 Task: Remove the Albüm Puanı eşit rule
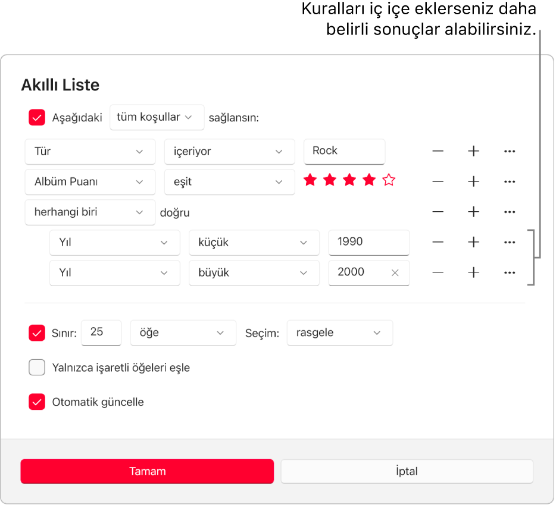tap(438, 181)
